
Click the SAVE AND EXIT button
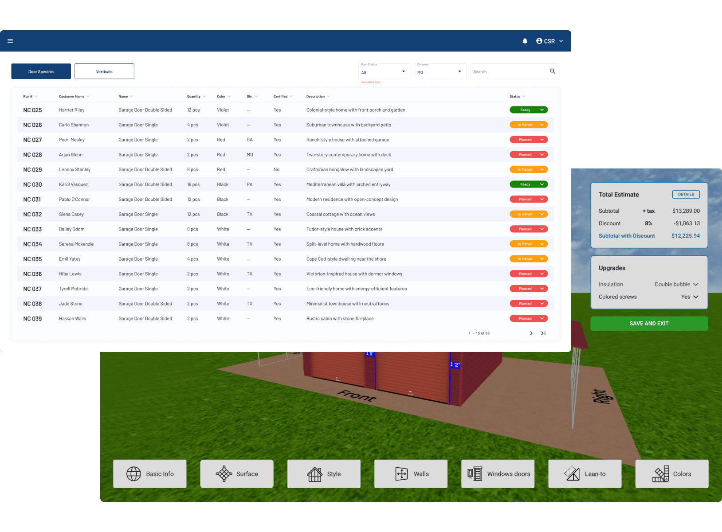click(649, 323)
